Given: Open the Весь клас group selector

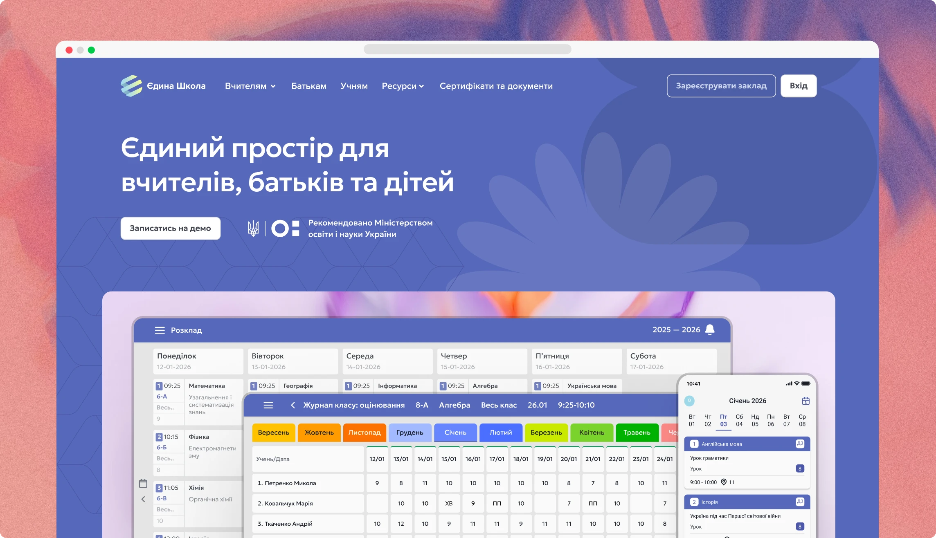Looking at the screenshot, I should coord(499,405).
